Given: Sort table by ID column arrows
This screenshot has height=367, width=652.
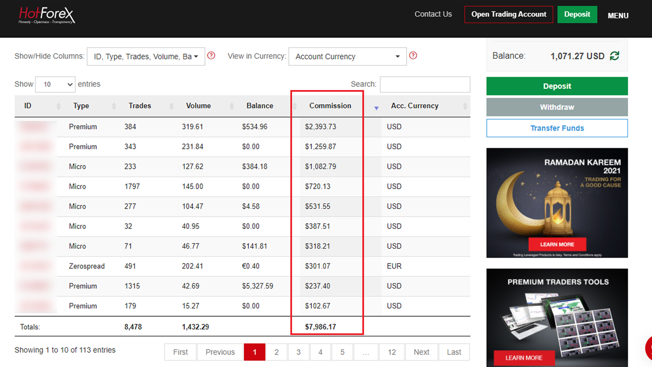Looking at the screenshot, I should click(x=58, y=106).
